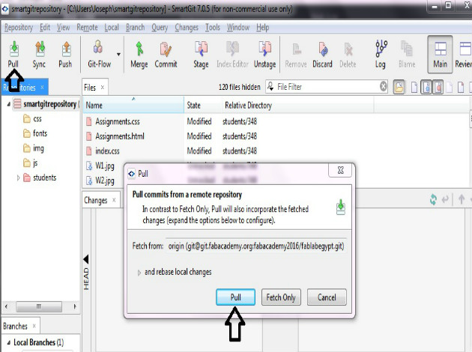Image resolution: width=472 pixels, height=352 pixels.
Task: Click in the File Filter field
Action: [x=327, y=87]
